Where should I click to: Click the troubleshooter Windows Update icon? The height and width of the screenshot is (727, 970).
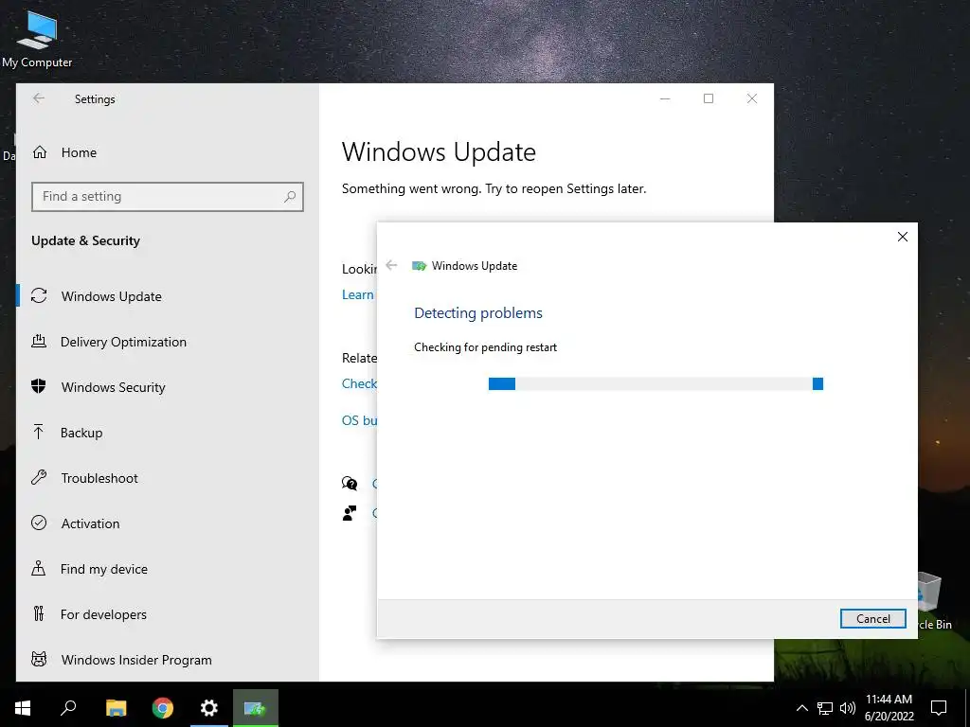420,266
